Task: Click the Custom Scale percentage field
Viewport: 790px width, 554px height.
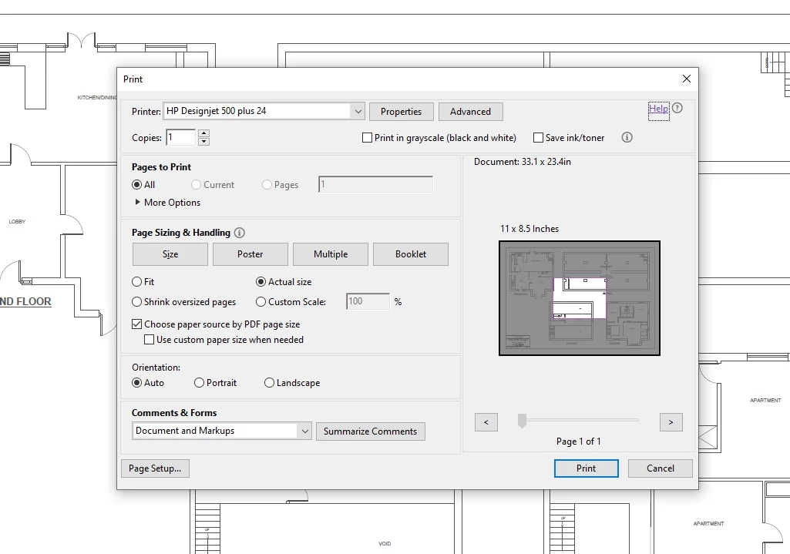Action: pyautogui.click(x=368, y=302)
